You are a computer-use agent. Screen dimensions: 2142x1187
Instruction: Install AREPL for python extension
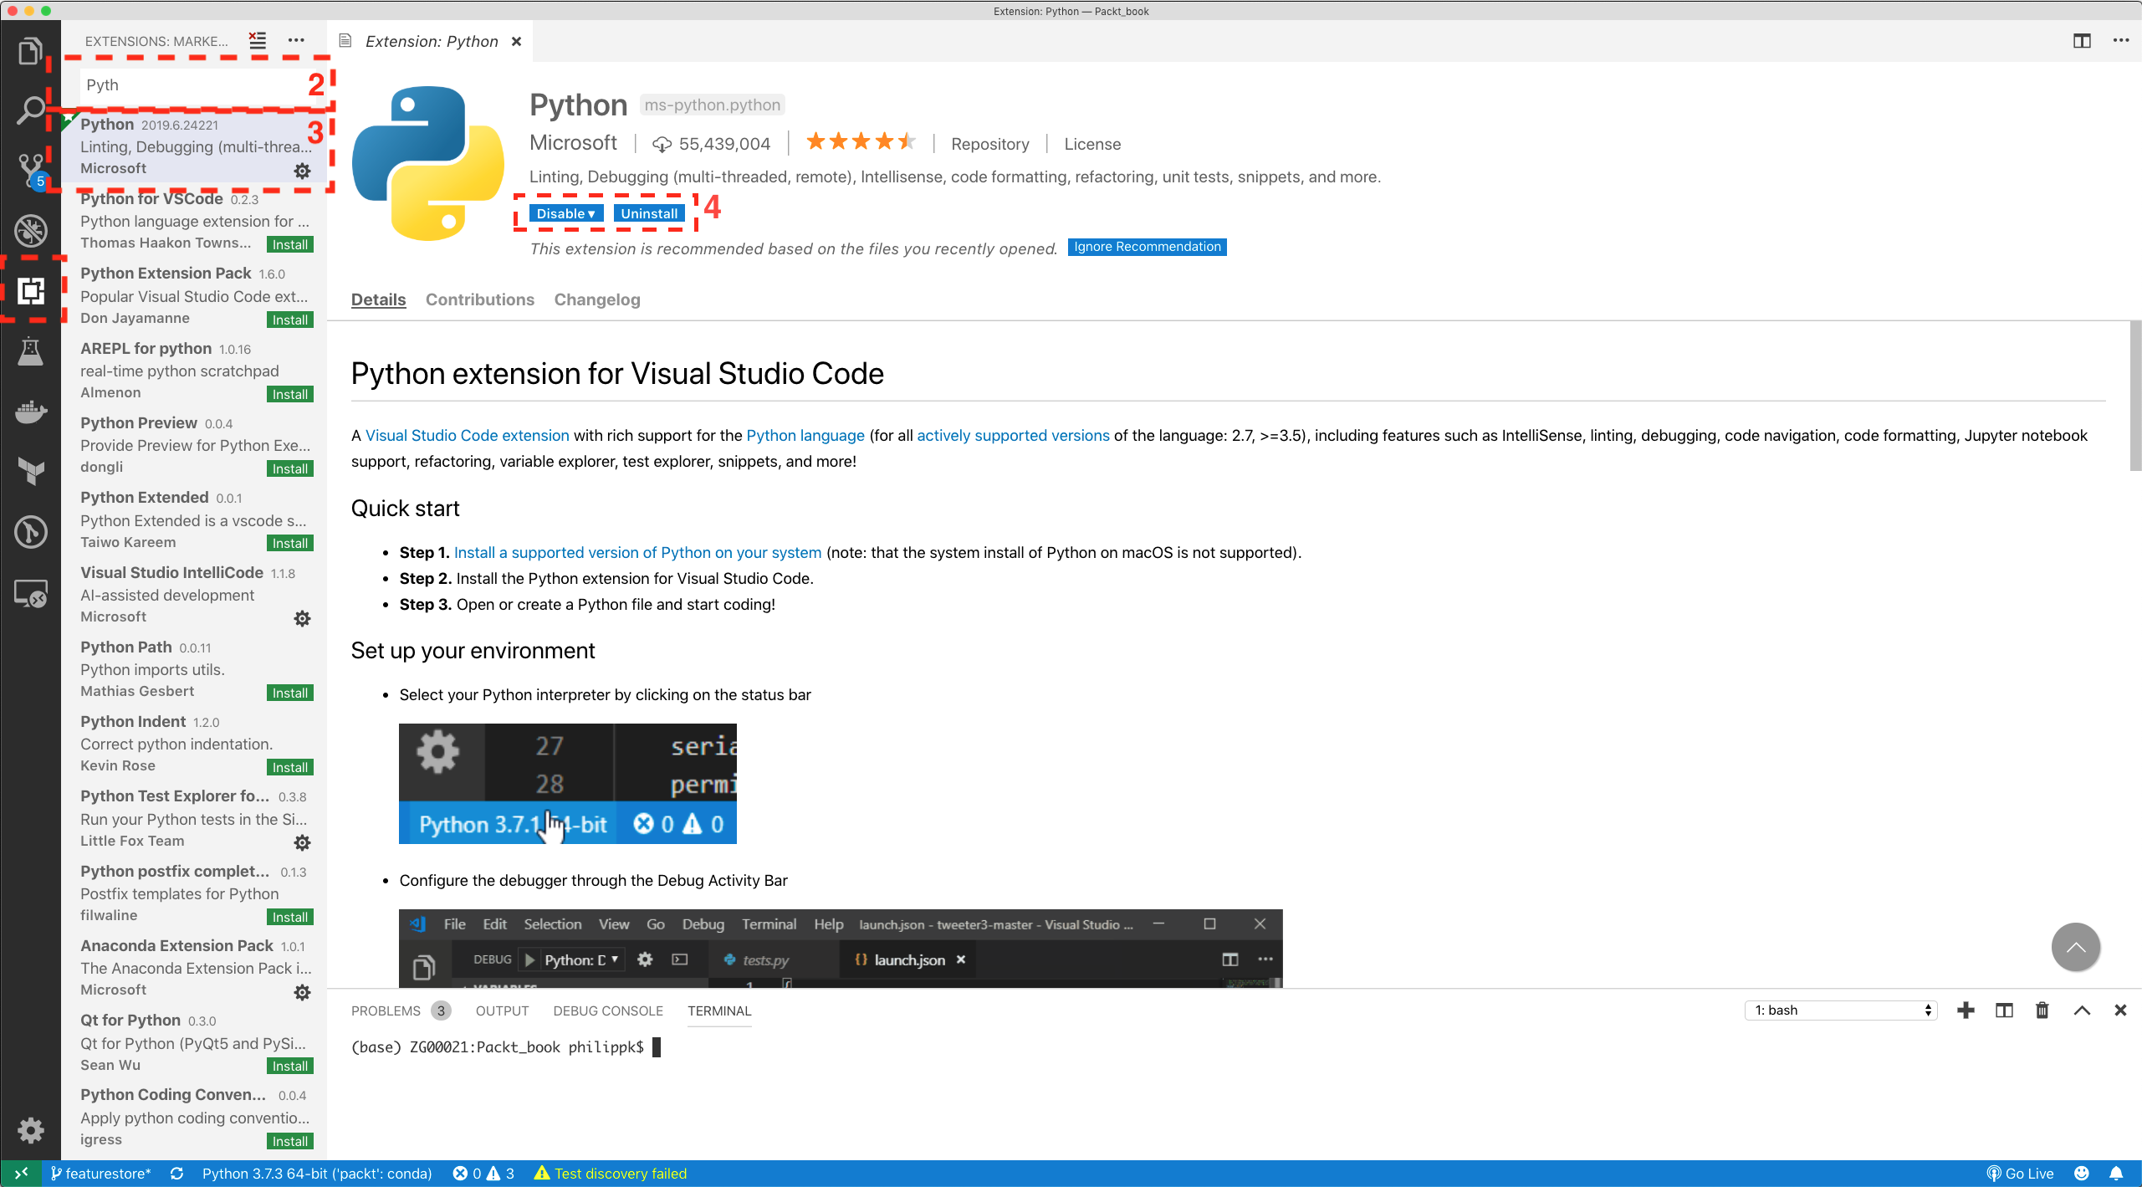coord(290,394)
